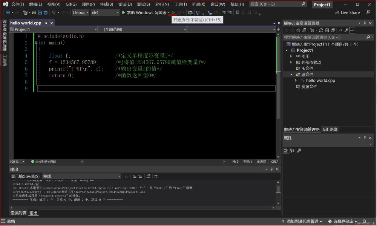
Task: Click Home icon in Solution Explorer toolbar
Action: tap(298, 30)
